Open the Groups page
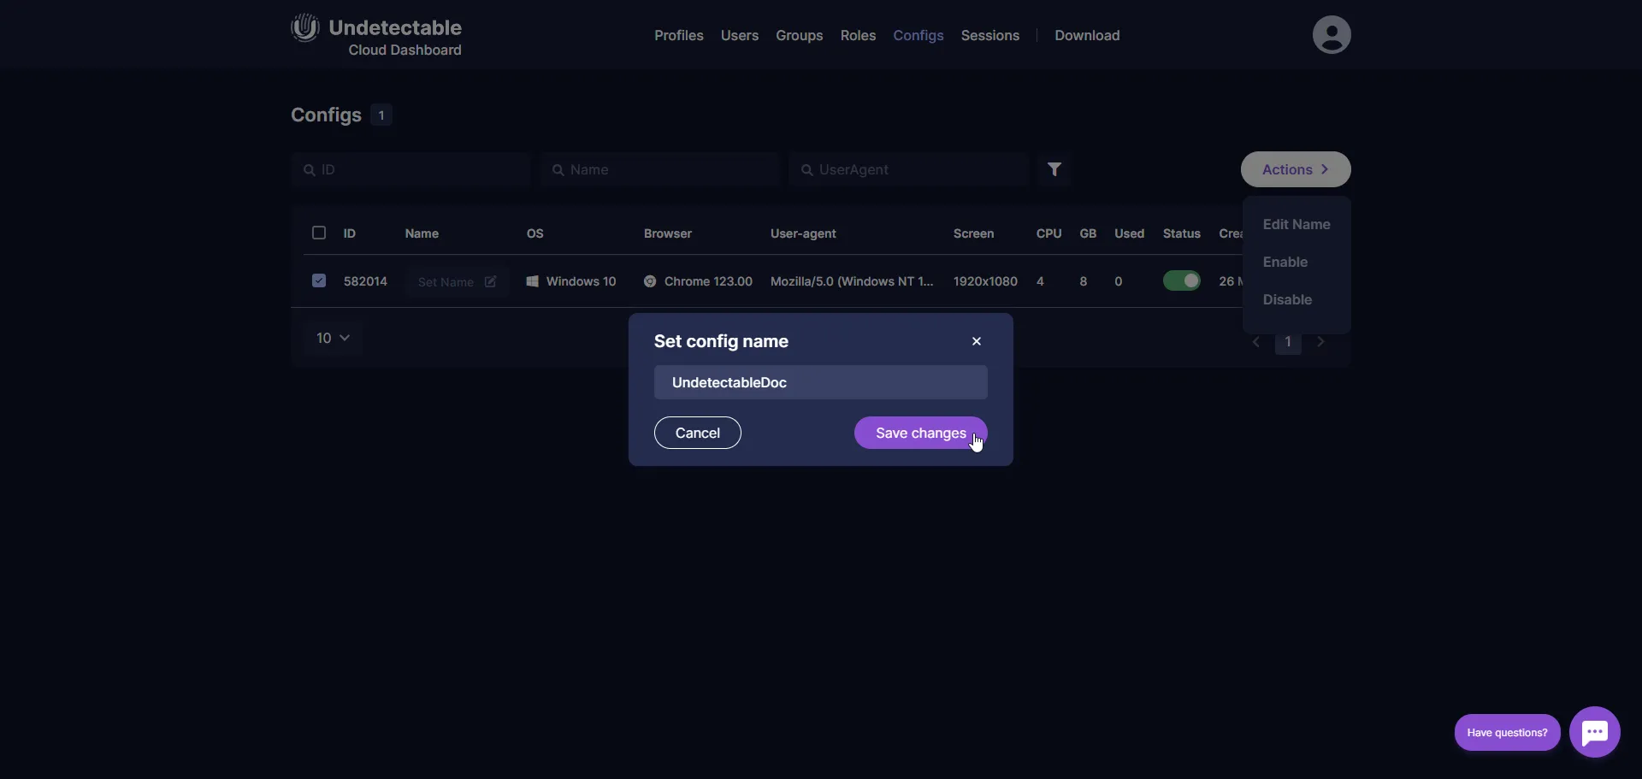The image size is (1642, 779). point(800,35)
